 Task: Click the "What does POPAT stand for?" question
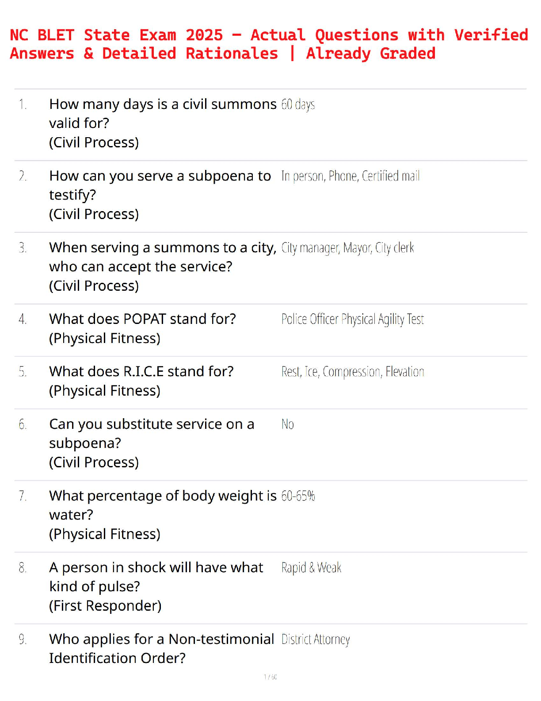click(142, 319)
